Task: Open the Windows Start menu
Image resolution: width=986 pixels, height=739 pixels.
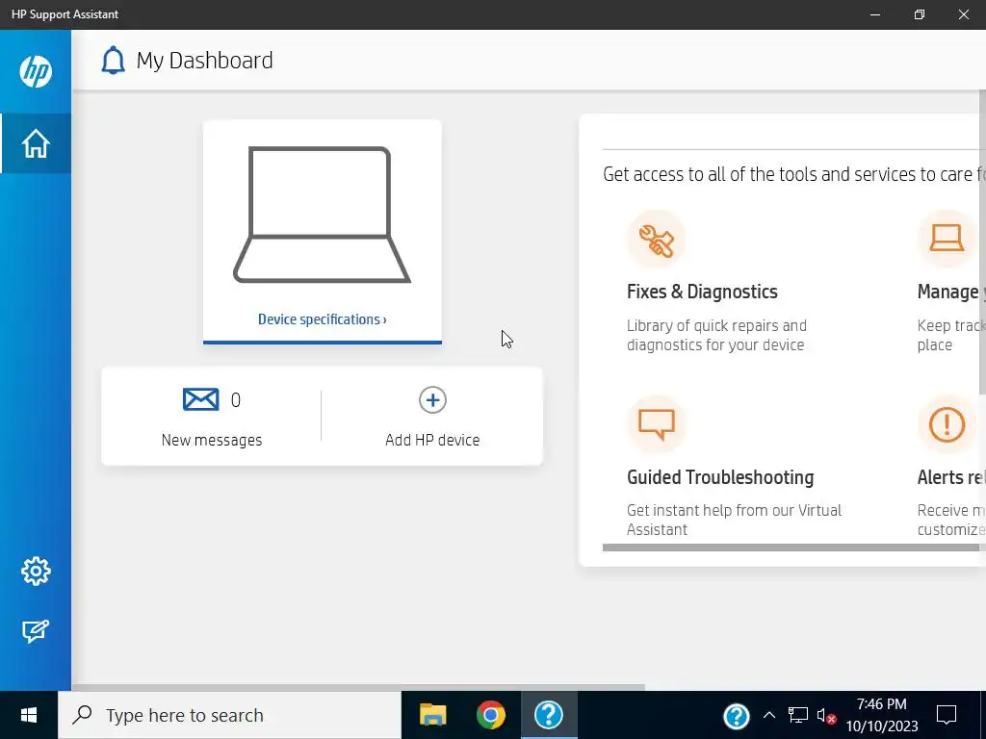Action: pyautogui.click(x=28, y=715)
